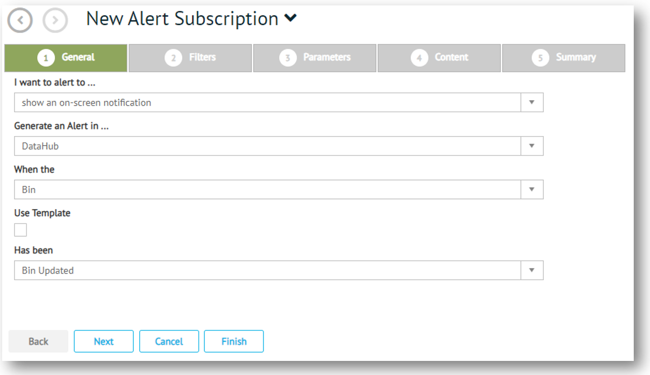Expand the 'Has been' dropdown arrow

(532, 270)
